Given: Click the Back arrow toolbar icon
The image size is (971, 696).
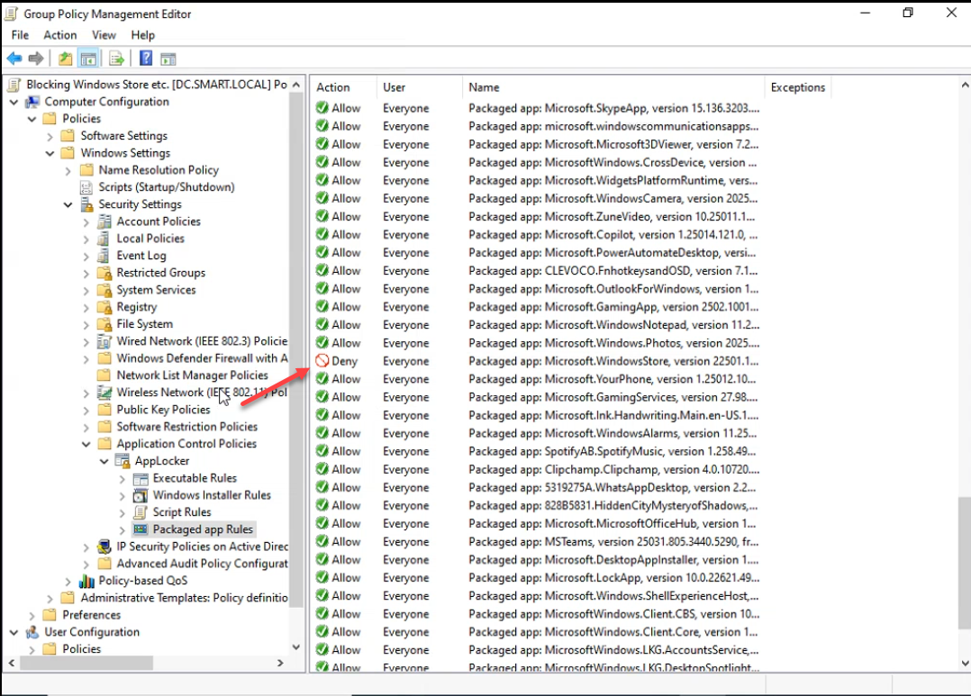Looking at the screenshot, I should [14, 59].
